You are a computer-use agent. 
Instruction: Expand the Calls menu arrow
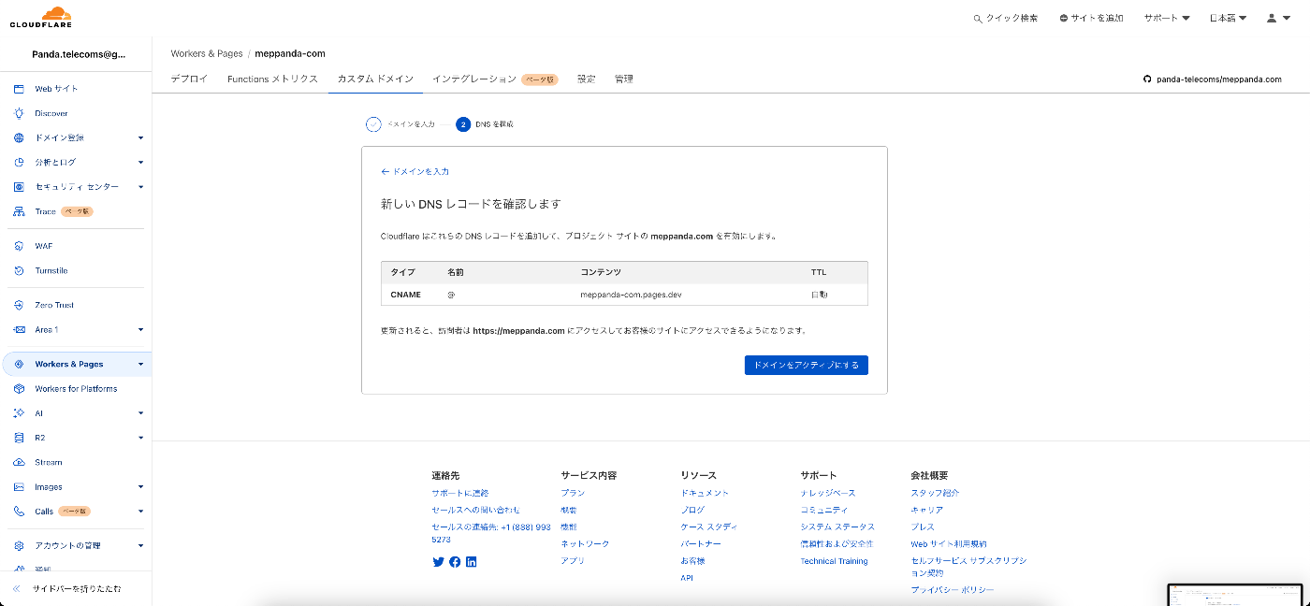(140, 512)
